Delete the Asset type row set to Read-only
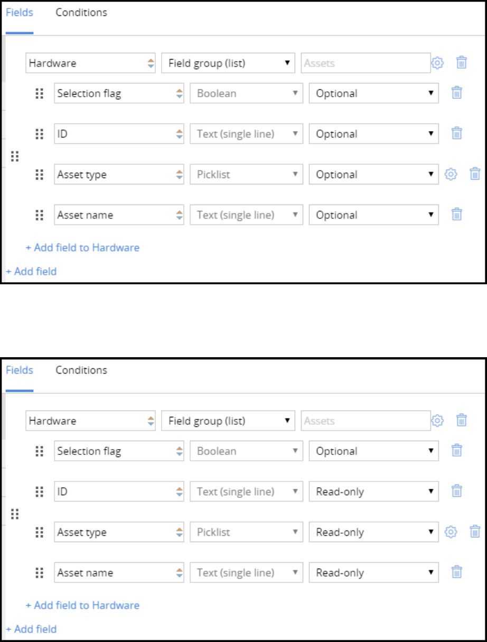 [475, 532]
